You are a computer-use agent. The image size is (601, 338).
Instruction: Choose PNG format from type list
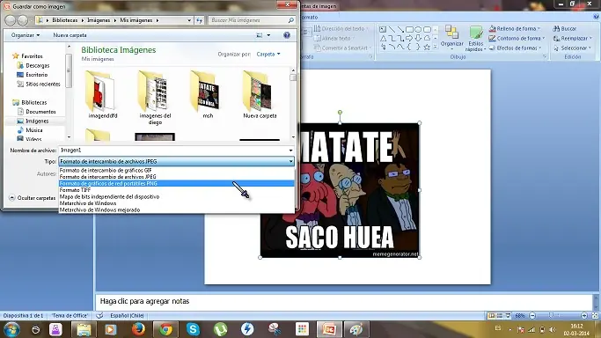176,184
